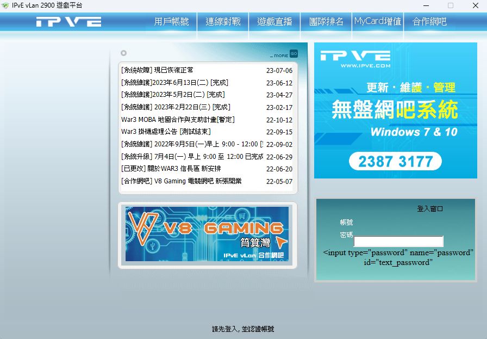Image resolution: width=487 pixels, height=339 pixels.
Task: Click the 帳號 label in login panel
Action: coord(346,223)
